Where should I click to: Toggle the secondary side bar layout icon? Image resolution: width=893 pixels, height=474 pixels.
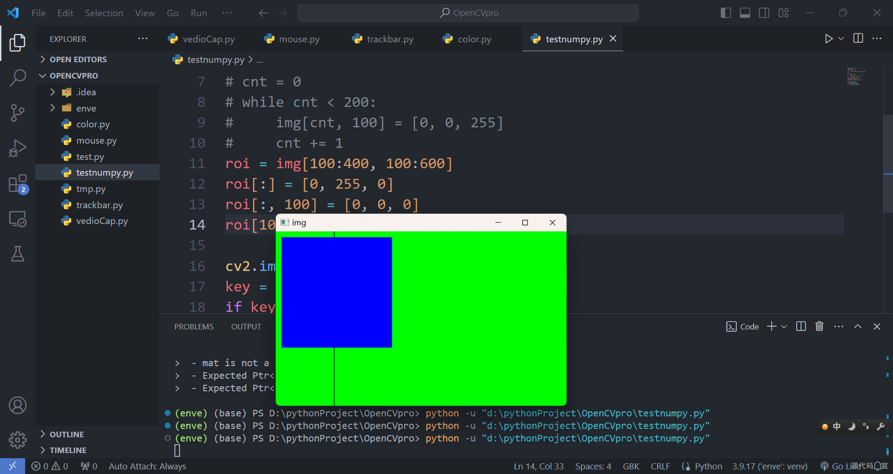(764, 13)
